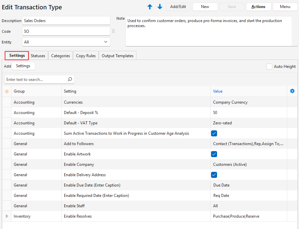Click the New button
Screen dimensions: 299x229
pyautogui.click(x=205, y=7)
